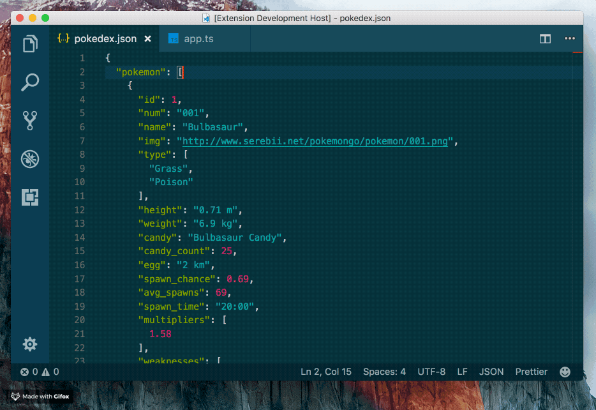Screen dimensions: 596x410
Task: Open the Debug view in the activity bar
Action: (x=30, y=159)
